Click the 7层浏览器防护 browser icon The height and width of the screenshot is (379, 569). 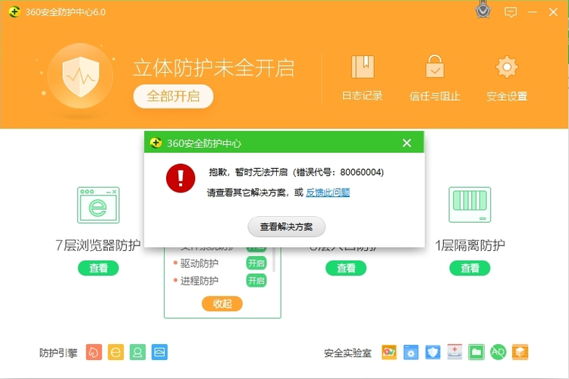coord(99,205)
